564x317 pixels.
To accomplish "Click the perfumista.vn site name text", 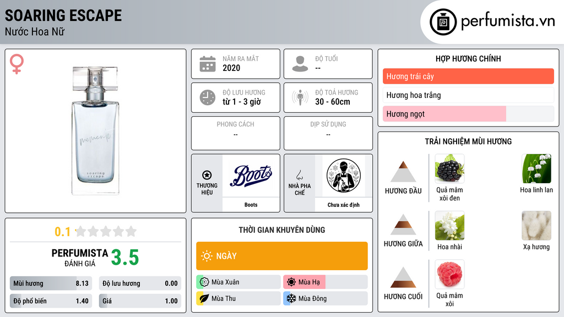I will tap(508, 21).
